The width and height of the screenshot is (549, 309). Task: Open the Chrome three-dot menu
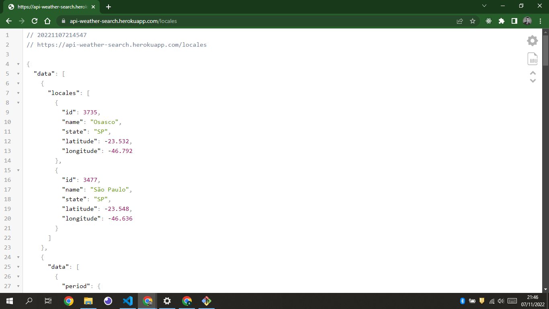click(x=540, y=21)
